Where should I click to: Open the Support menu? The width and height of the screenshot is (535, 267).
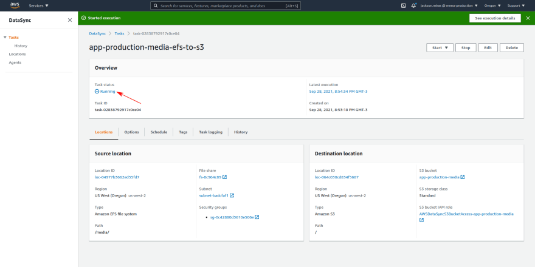[516, 6]
